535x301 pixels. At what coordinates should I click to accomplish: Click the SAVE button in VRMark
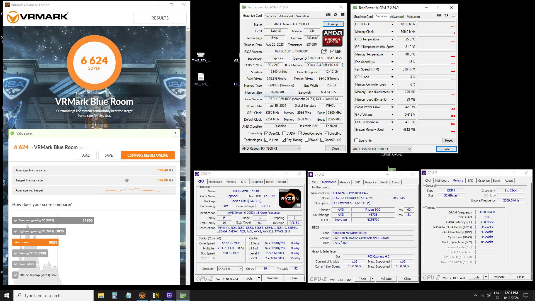[x=109, y=155]
